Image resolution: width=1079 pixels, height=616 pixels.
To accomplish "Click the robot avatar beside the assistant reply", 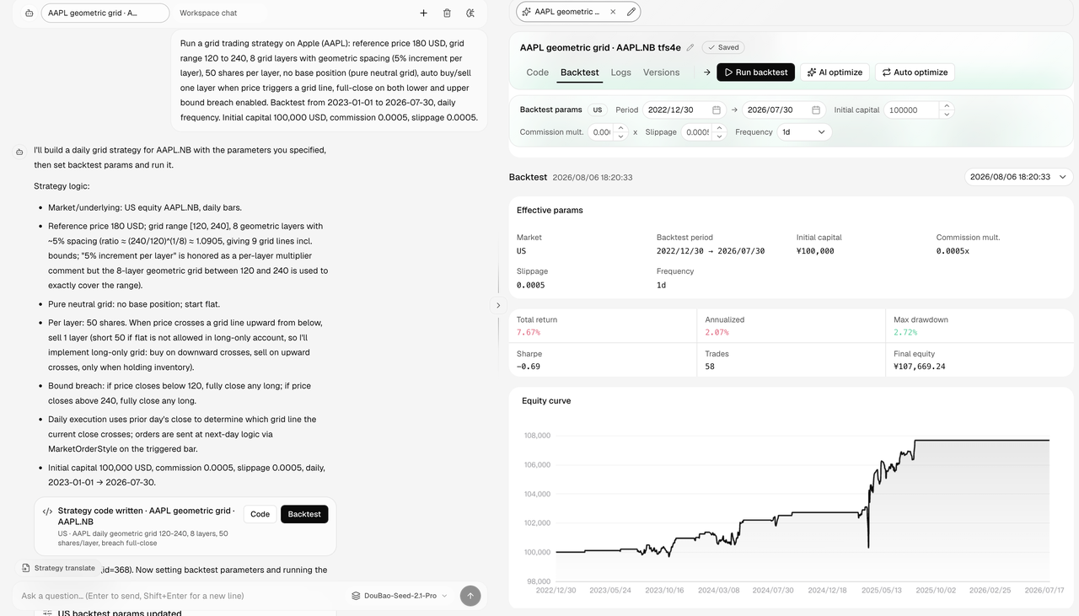I will tap(19, 152).
